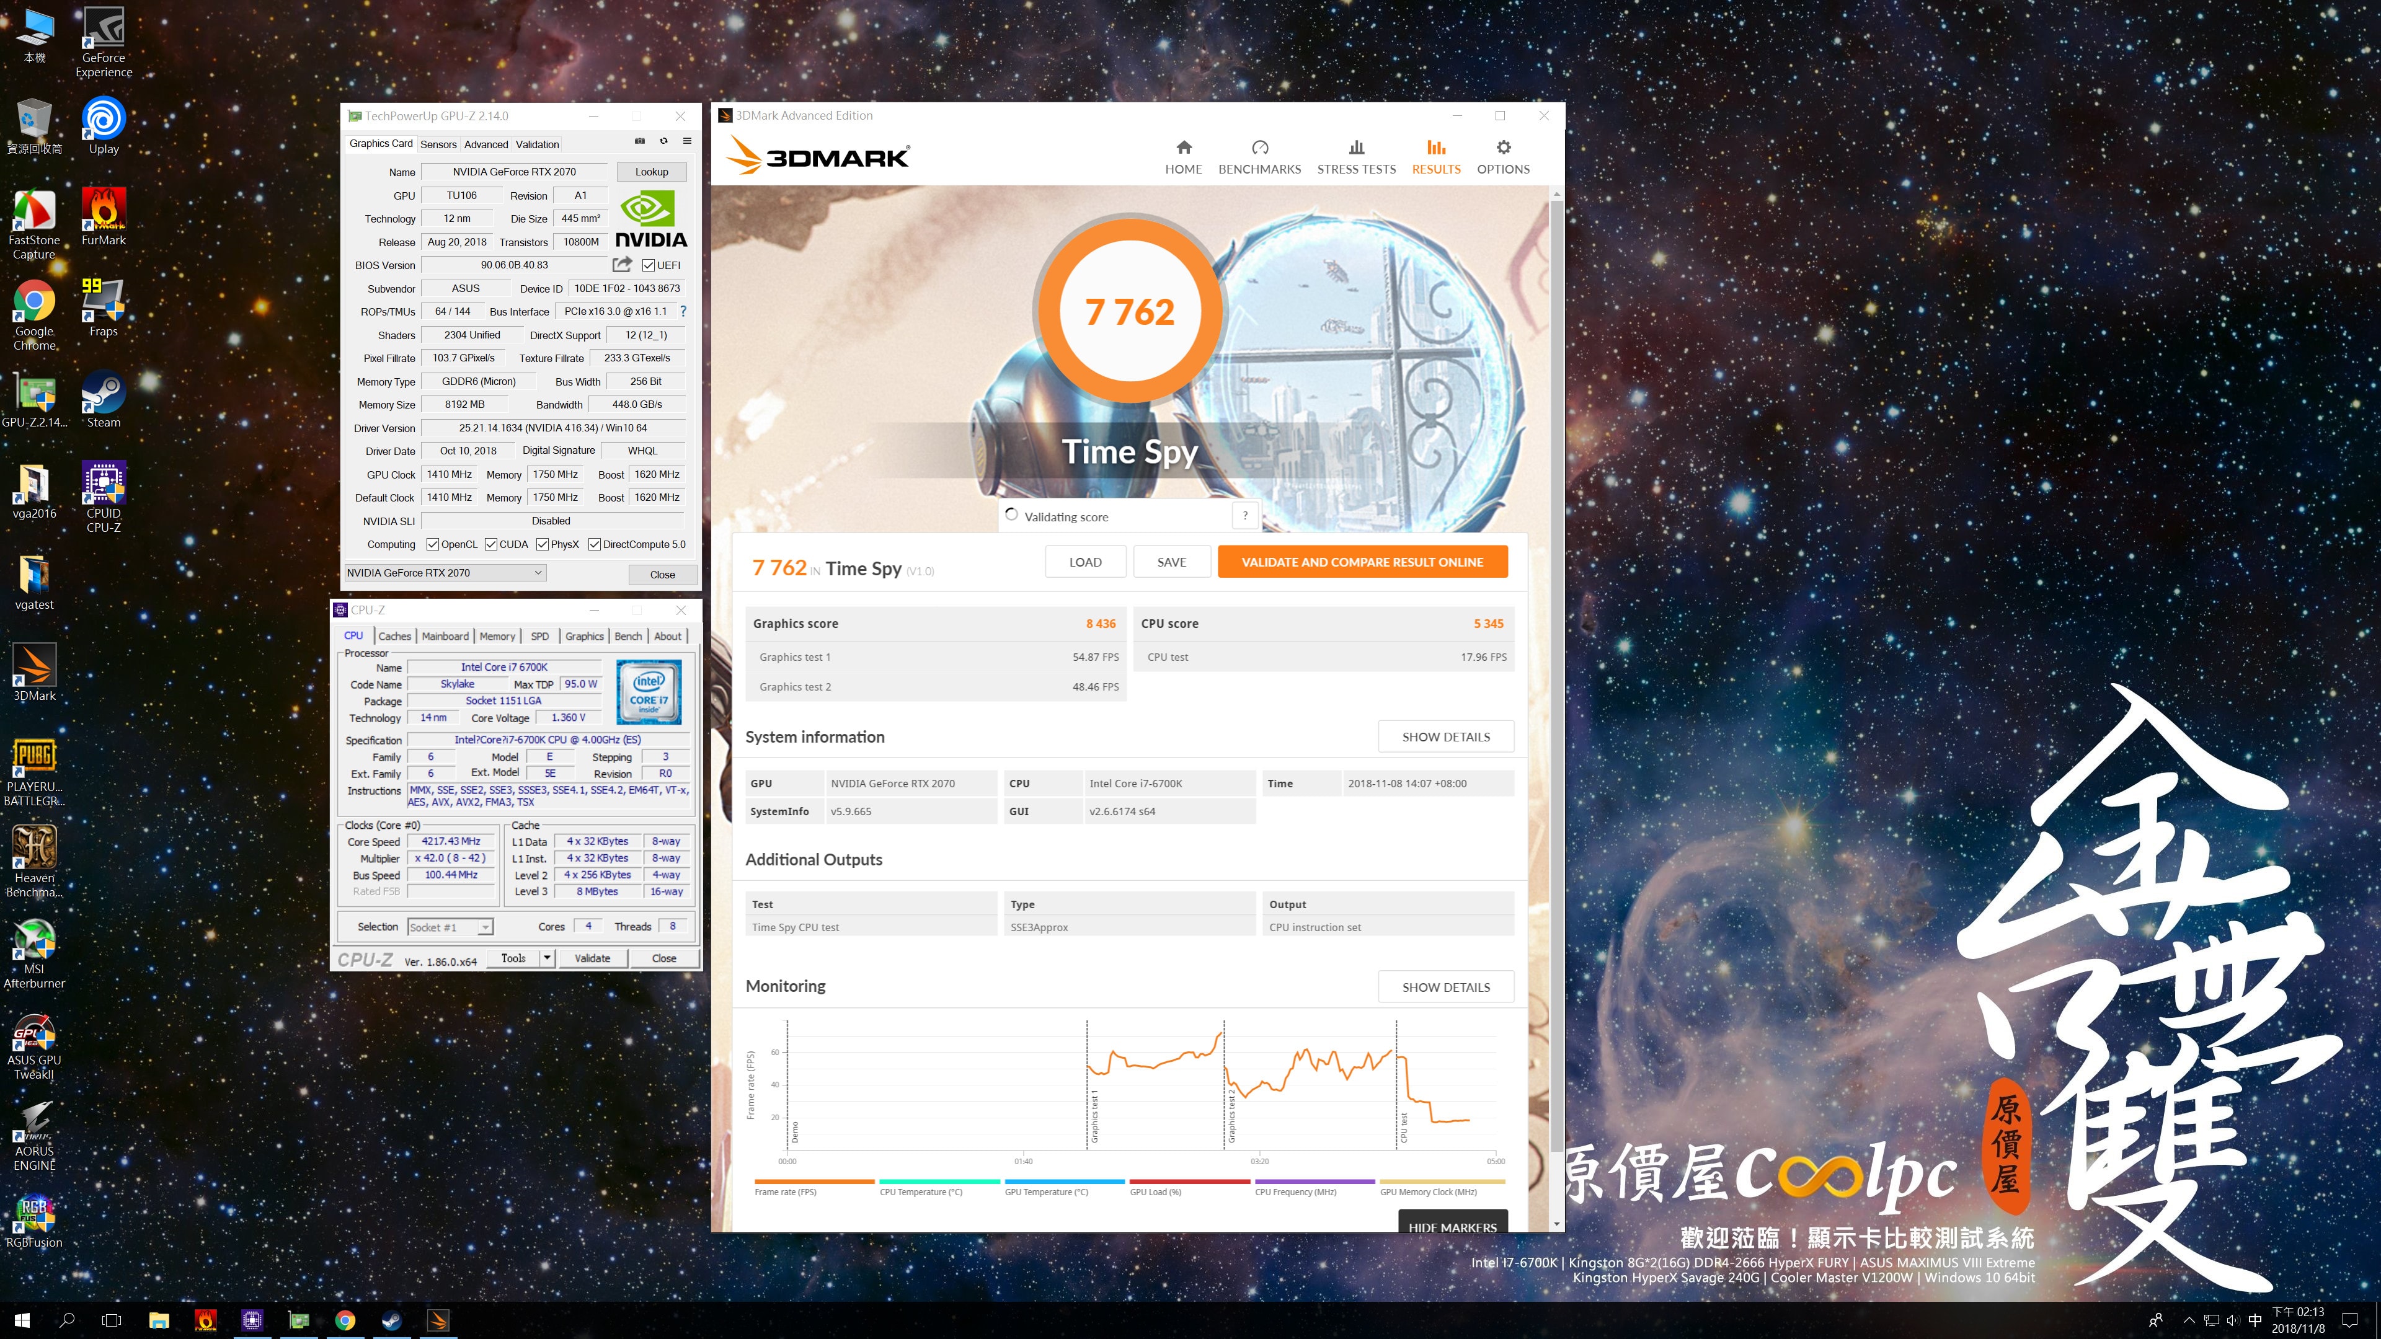This screenshot has height=1339, width=2381.
Task: Open BENCHMARKS section in 3DMark
Action: 1259,157
